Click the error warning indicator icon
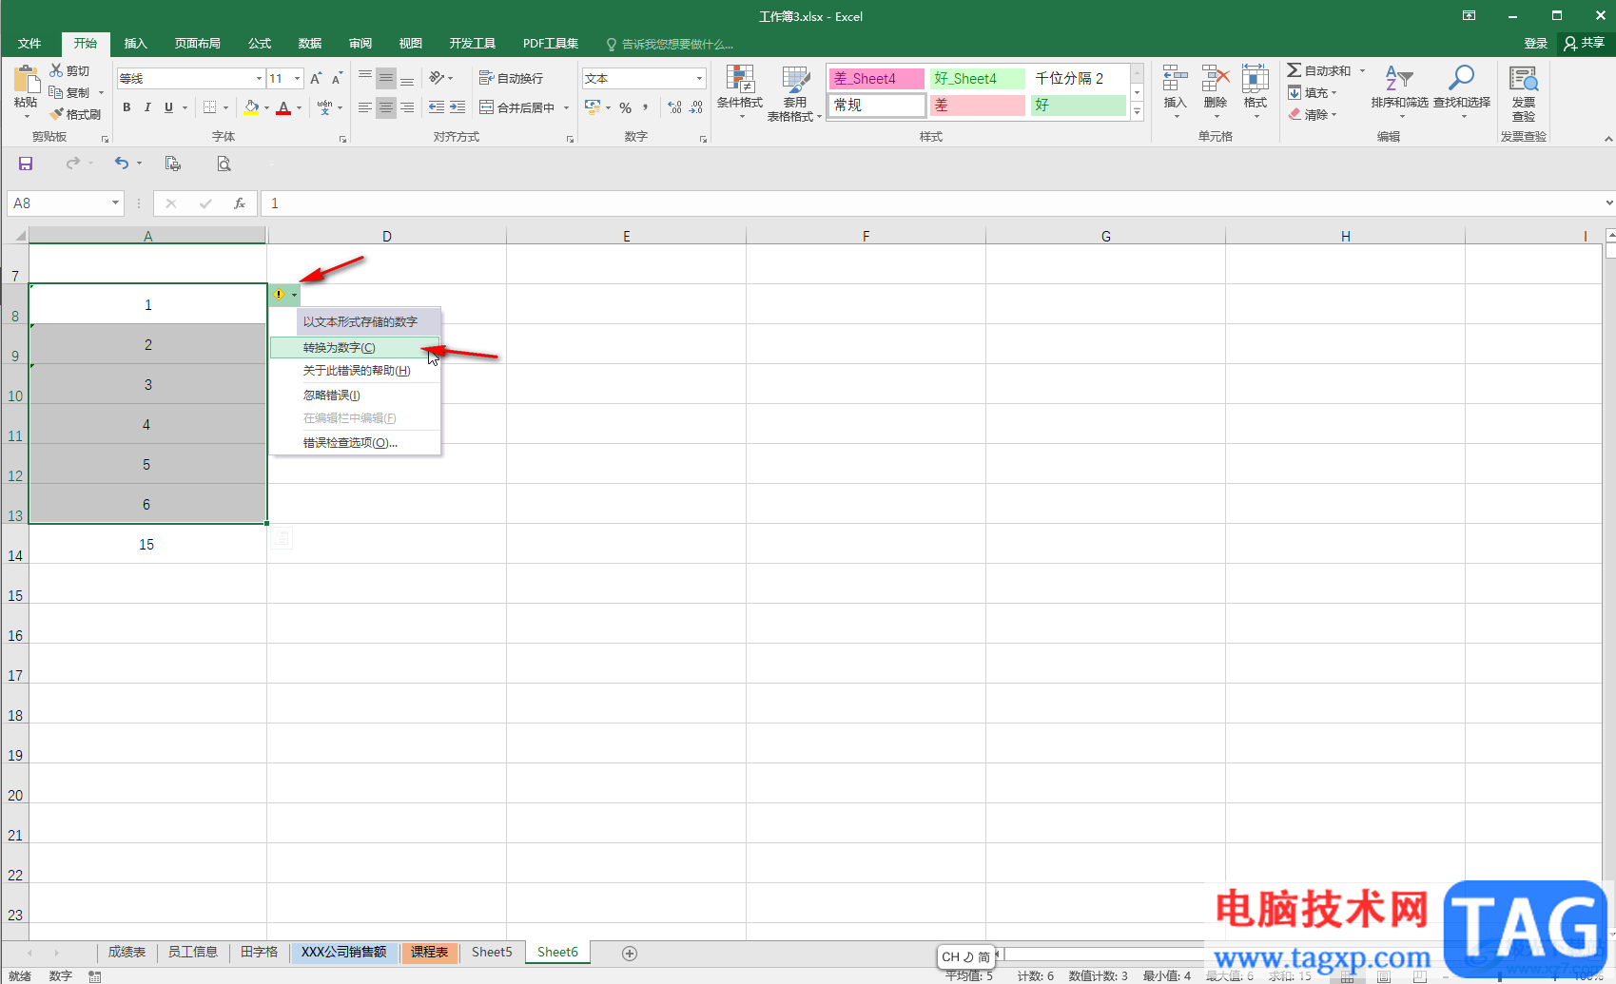 coord(279,295)
